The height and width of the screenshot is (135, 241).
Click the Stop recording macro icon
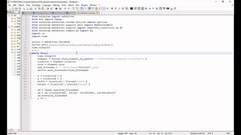(116, 9)
